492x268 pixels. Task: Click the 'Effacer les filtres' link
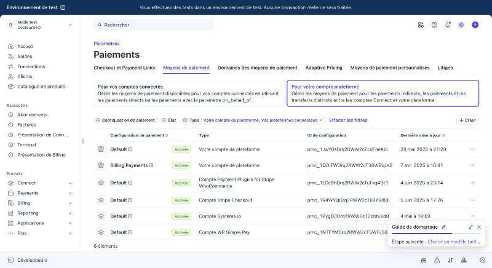pyautogui.click(x=348, y=120)
